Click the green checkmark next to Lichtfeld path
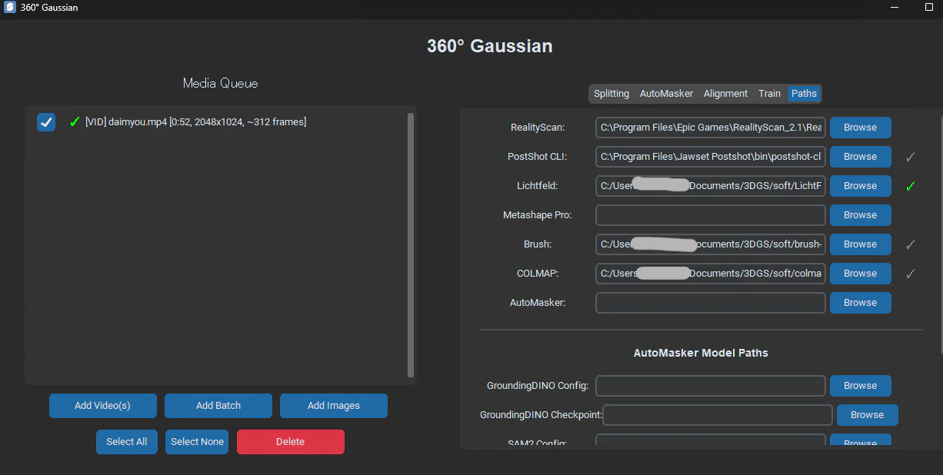Screen dimensions: 943x475 pos(910,186)
